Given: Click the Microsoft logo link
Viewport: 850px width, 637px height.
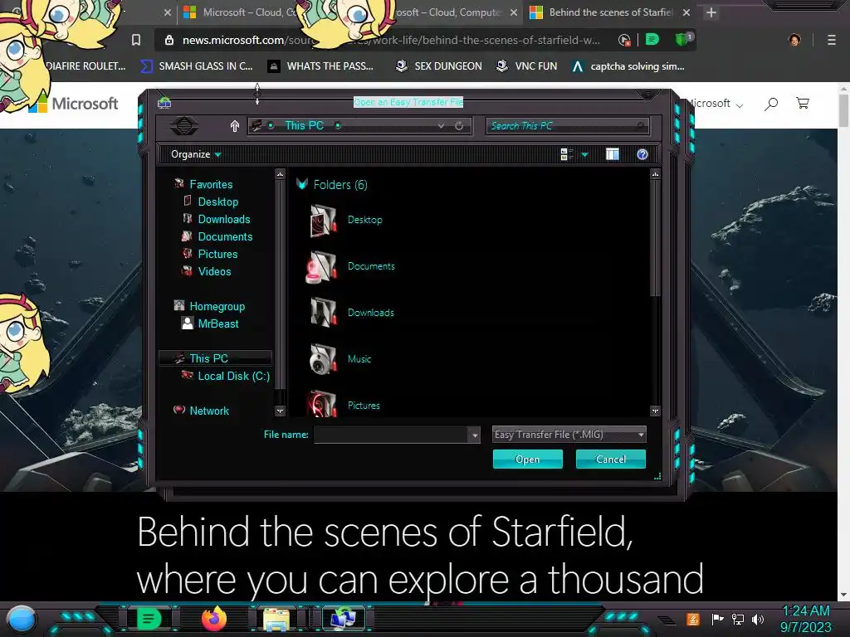Looking at the screenshot, I should 73,103.
